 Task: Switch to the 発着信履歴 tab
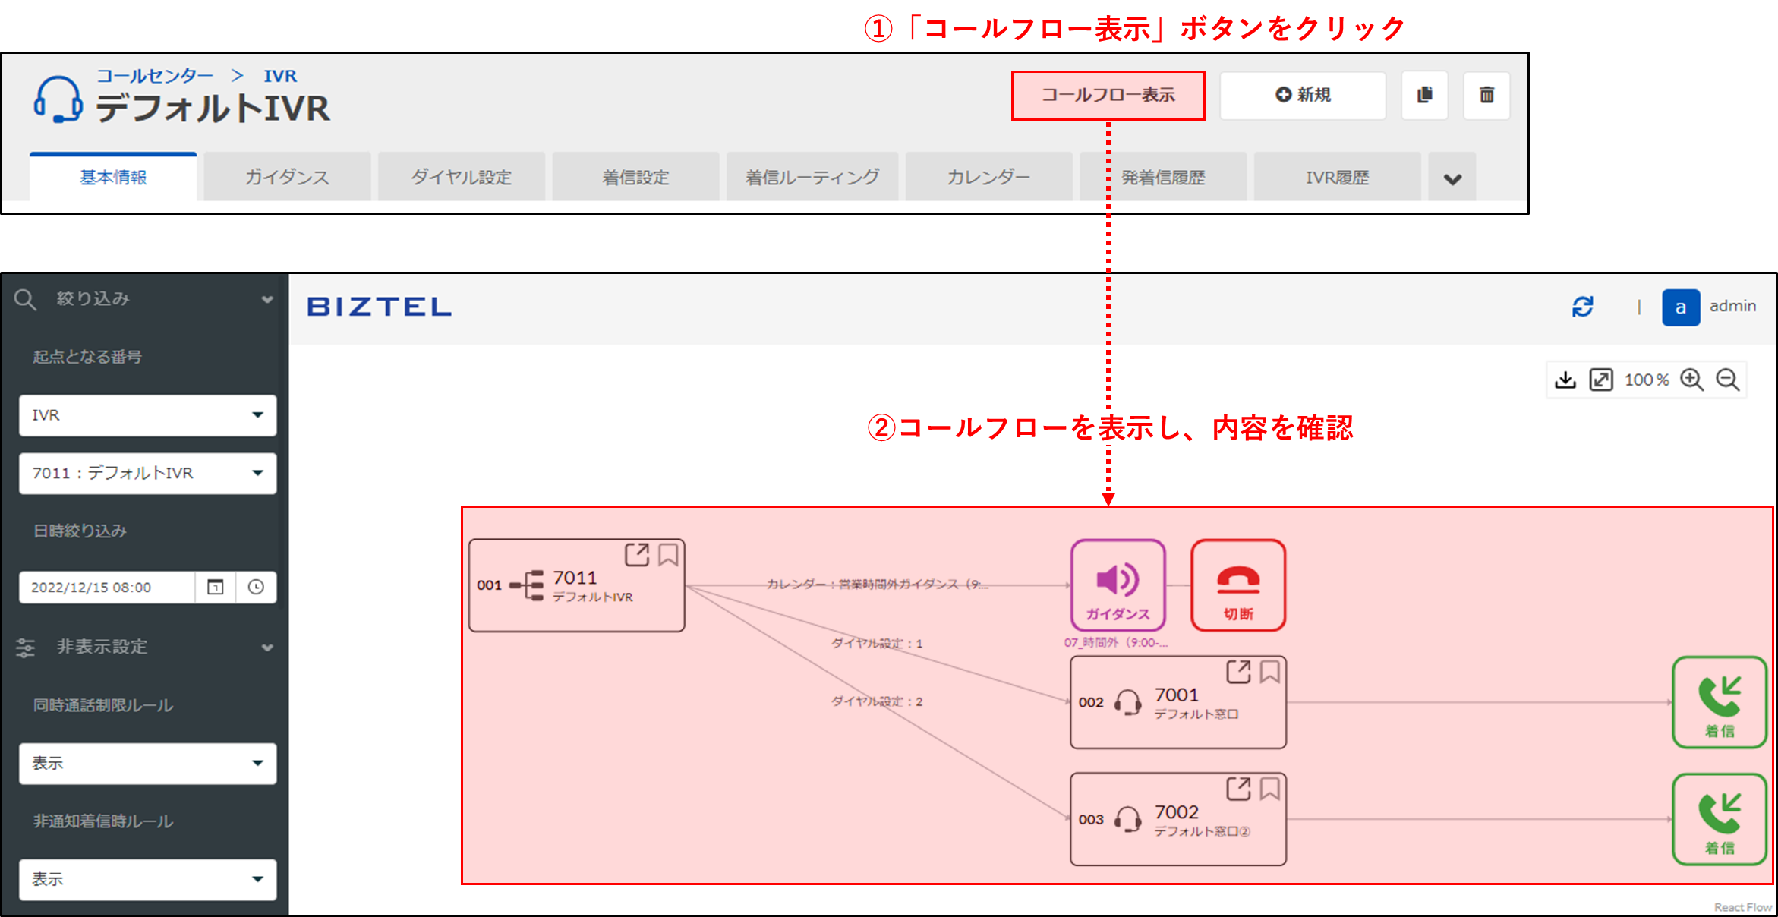pos(1163,178)
